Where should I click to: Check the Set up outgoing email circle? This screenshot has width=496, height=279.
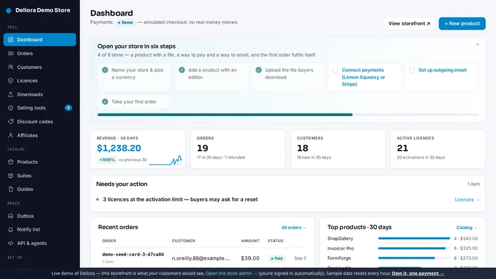tap(412, 70)
